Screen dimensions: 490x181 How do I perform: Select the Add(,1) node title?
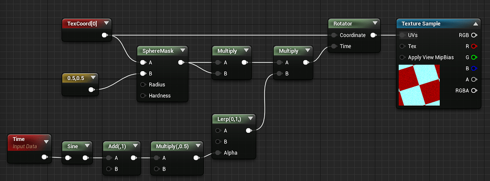(x=117, y=146)
